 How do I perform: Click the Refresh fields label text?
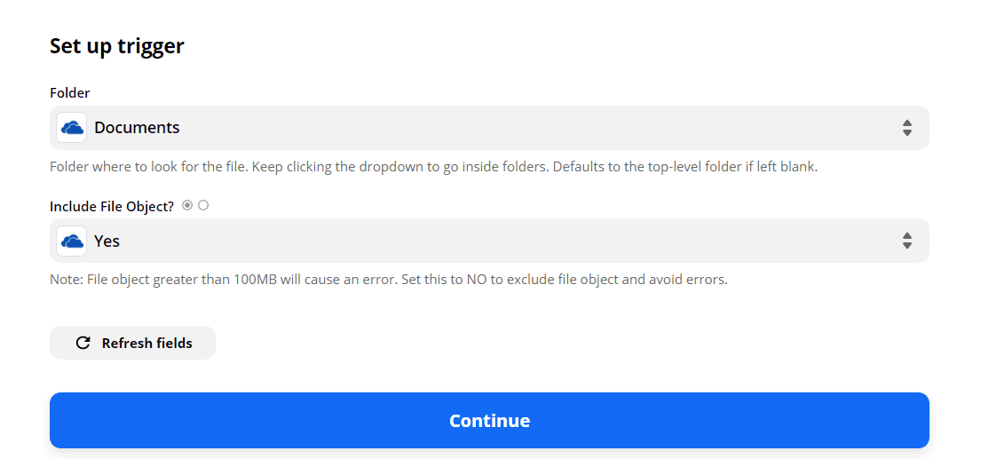146,343
